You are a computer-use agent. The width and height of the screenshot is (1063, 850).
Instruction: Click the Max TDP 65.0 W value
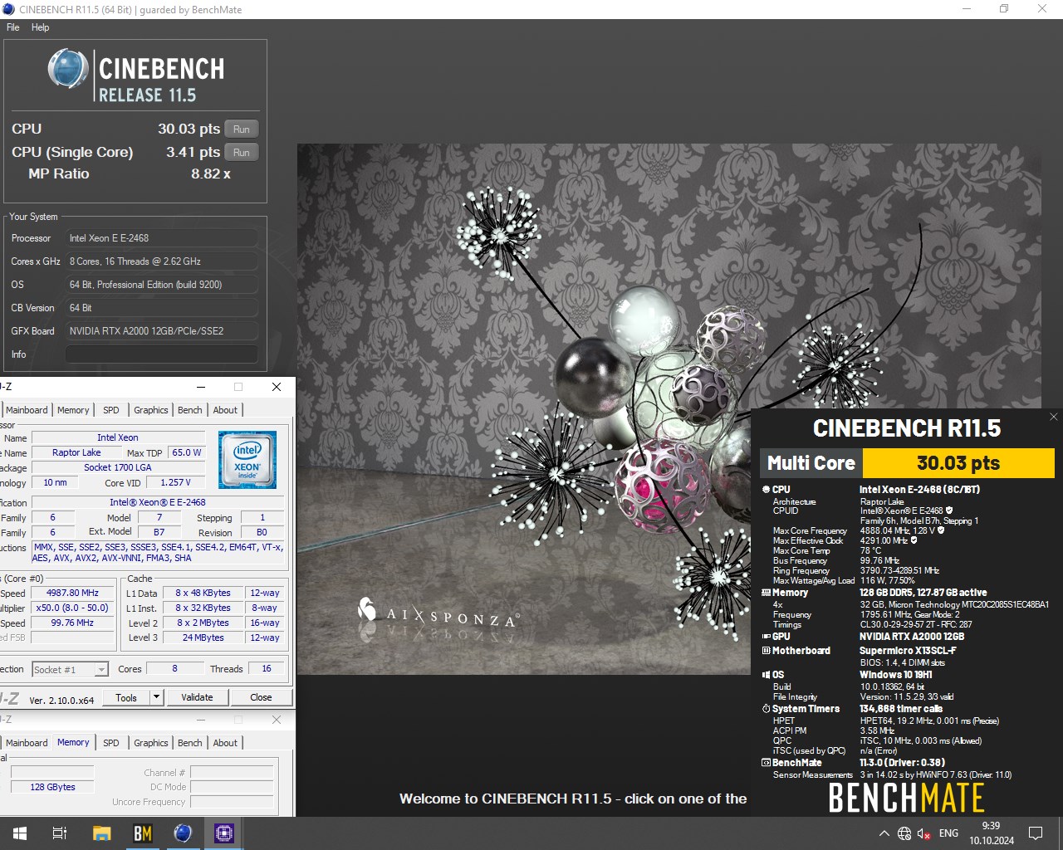click(x=187, y=452)
